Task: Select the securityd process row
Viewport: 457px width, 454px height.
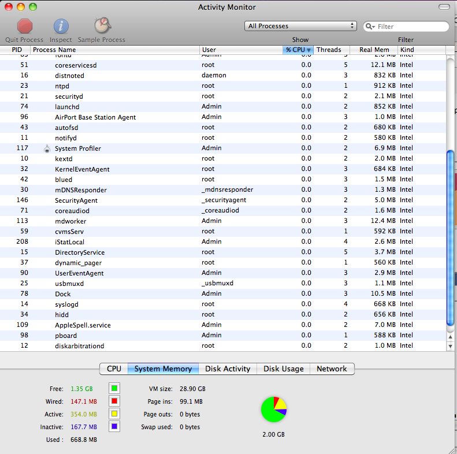Action: click(x=223, y=96)
